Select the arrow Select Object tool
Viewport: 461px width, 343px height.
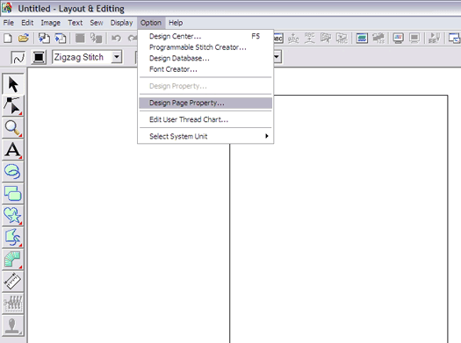click(13, 84)
